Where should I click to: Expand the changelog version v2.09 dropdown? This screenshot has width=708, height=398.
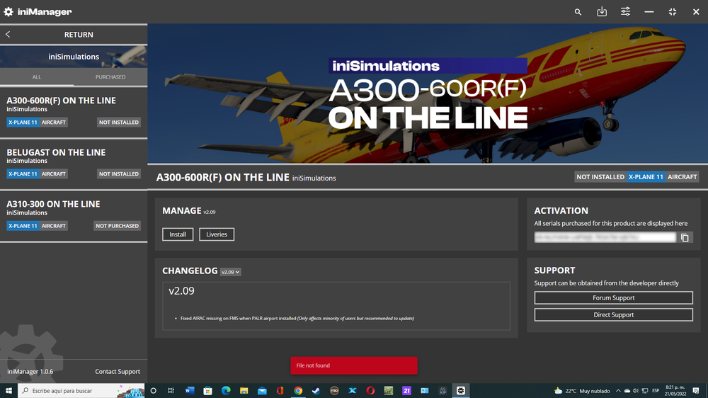(x=231, y=272)
